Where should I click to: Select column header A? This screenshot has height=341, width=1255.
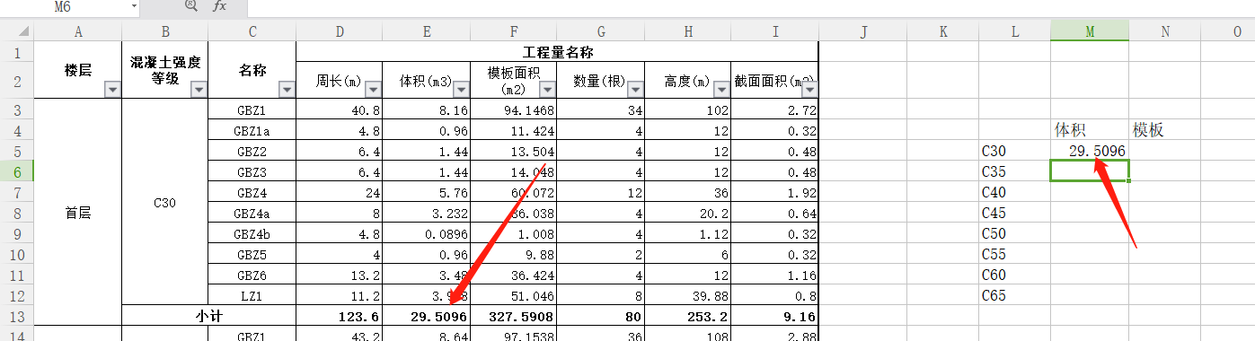pos(77,32)
